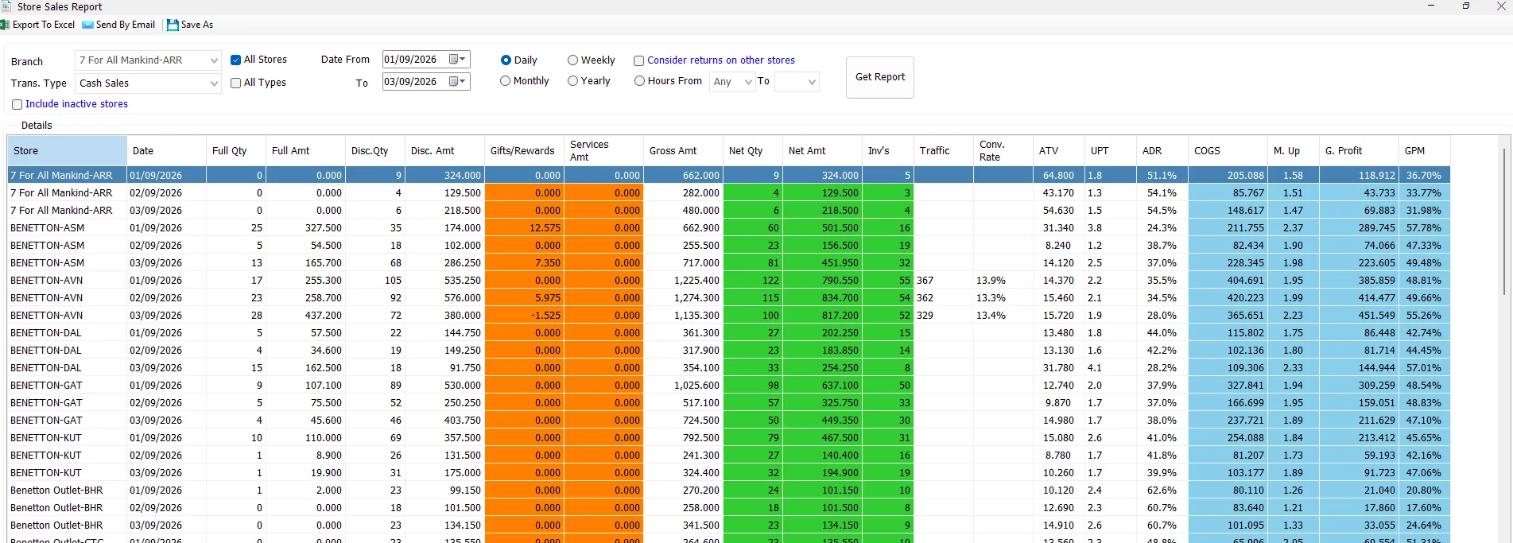Select the Weekly radio button
1513x543 pixels.
click(x=572, y=60)
